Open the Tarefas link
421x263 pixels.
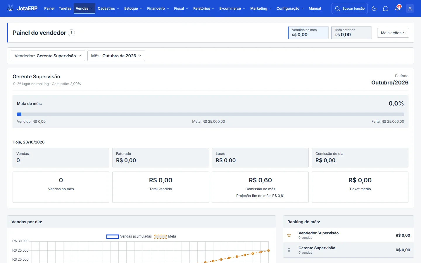pyautogui.click(x=65, y=8)
